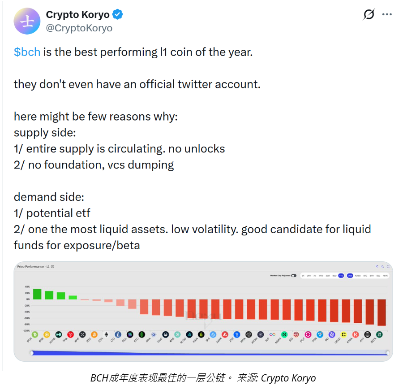Click the left handle of the range slider

click(x=32, y=353)
